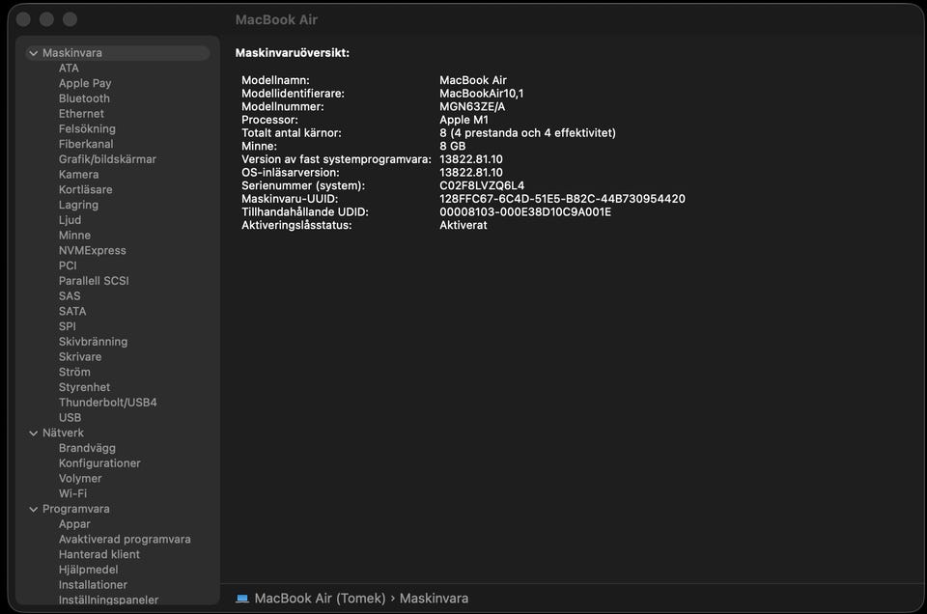
Task: Select Kamera in the sidebar
Action: (78, 175)
